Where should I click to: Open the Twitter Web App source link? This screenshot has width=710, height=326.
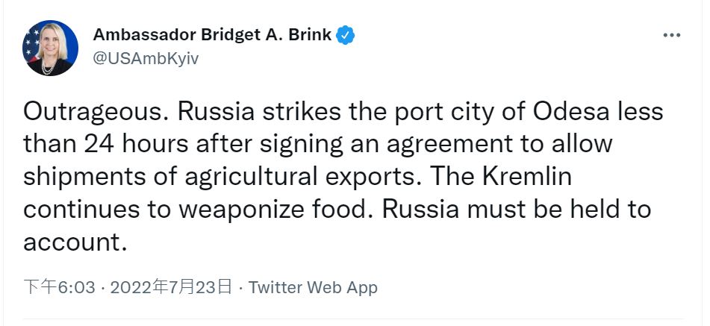coord(313,287)
